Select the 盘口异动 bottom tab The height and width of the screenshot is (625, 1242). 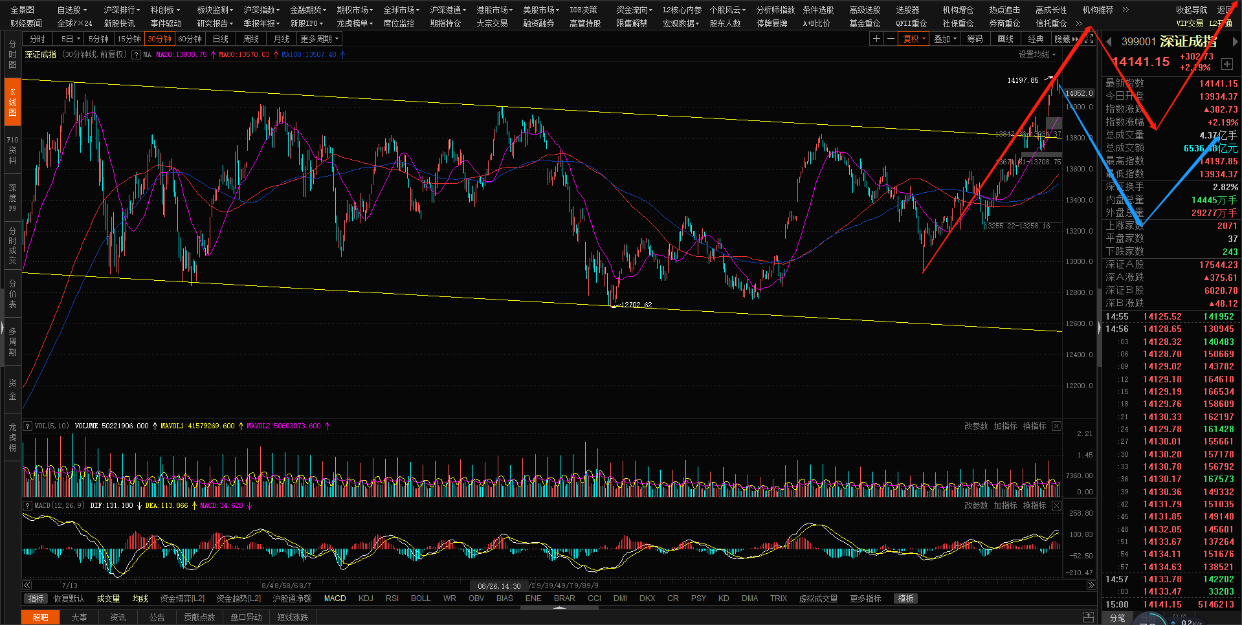(x=247, y=617)
